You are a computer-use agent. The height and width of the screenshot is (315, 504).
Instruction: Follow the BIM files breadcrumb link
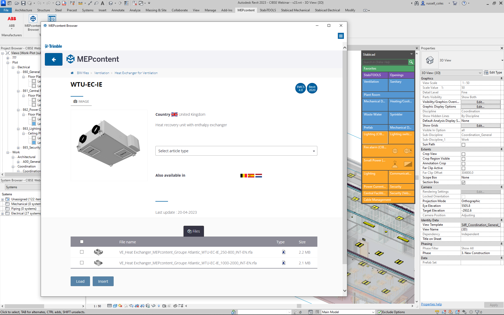(83, 73)
